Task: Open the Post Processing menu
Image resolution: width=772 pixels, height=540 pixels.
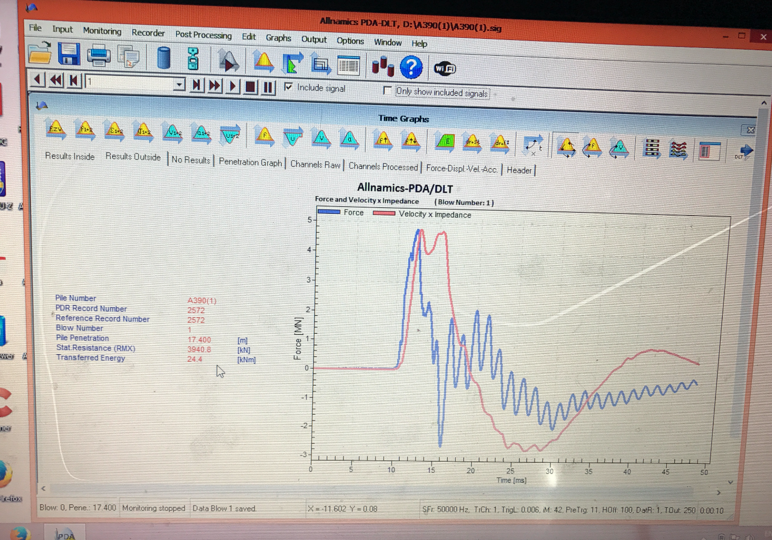Action: click(x=204, y=35)
